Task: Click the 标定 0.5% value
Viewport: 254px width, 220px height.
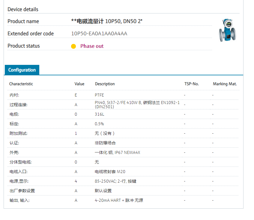Action: pyautogui.click(x=99, y=124)
